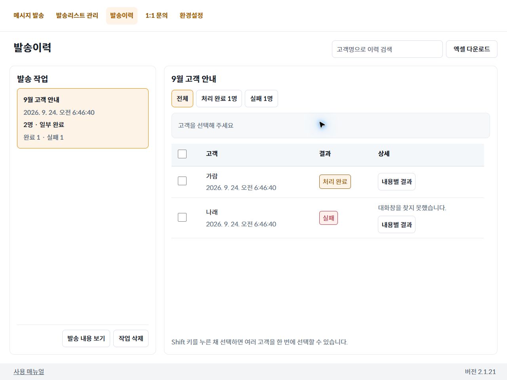Click the 처리 완료 status badge

point(335,182)
